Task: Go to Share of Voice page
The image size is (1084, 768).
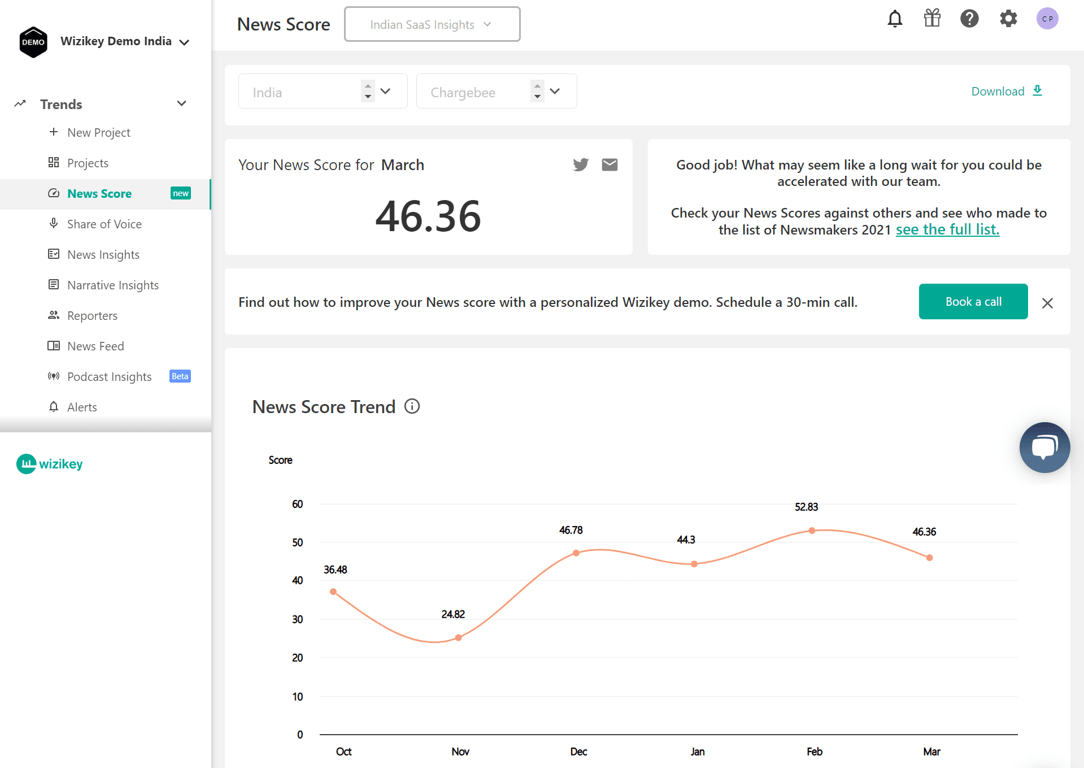Action: [x=105, y=224]
